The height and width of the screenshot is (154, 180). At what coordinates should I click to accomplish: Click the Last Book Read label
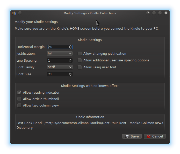30,123
